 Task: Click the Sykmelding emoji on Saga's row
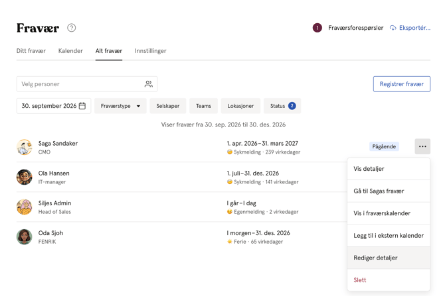[x=230, y=152]
